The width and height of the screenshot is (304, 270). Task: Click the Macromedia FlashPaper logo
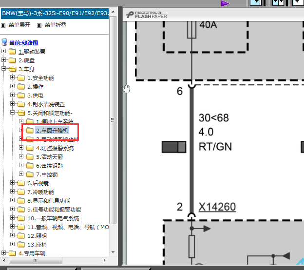[147, 15]
